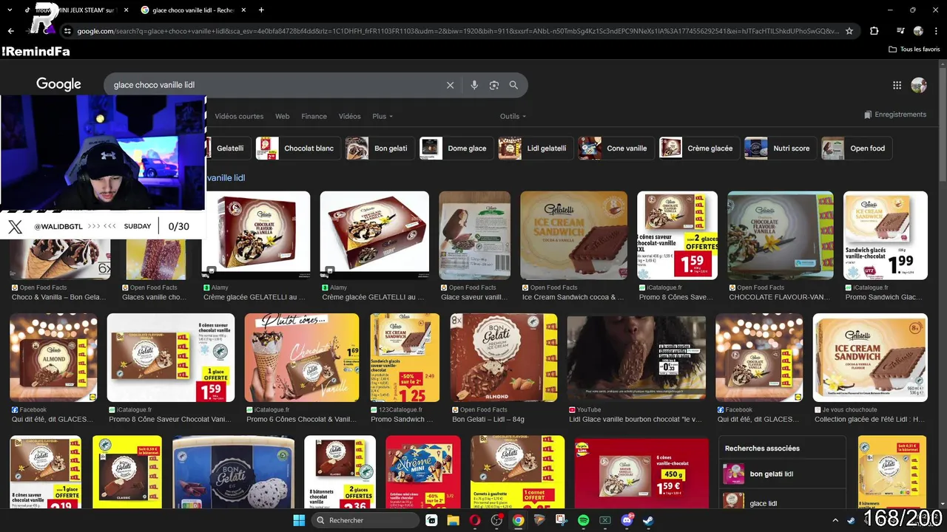Open the Glace saveur vanille result link
Image resolution: width=947 pixels, height=532 pixels.
coord(474,297)
